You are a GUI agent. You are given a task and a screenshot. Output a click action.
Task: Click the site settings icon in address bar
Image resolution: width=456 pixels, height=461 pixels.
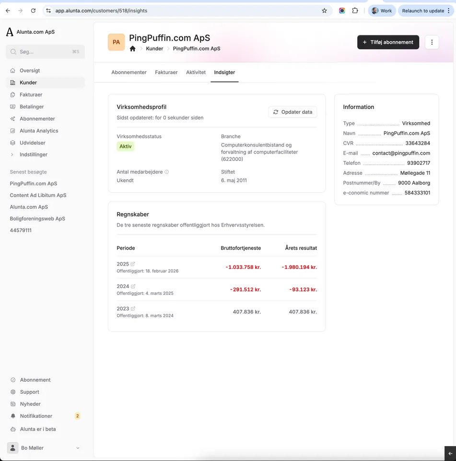pos(48,11)
